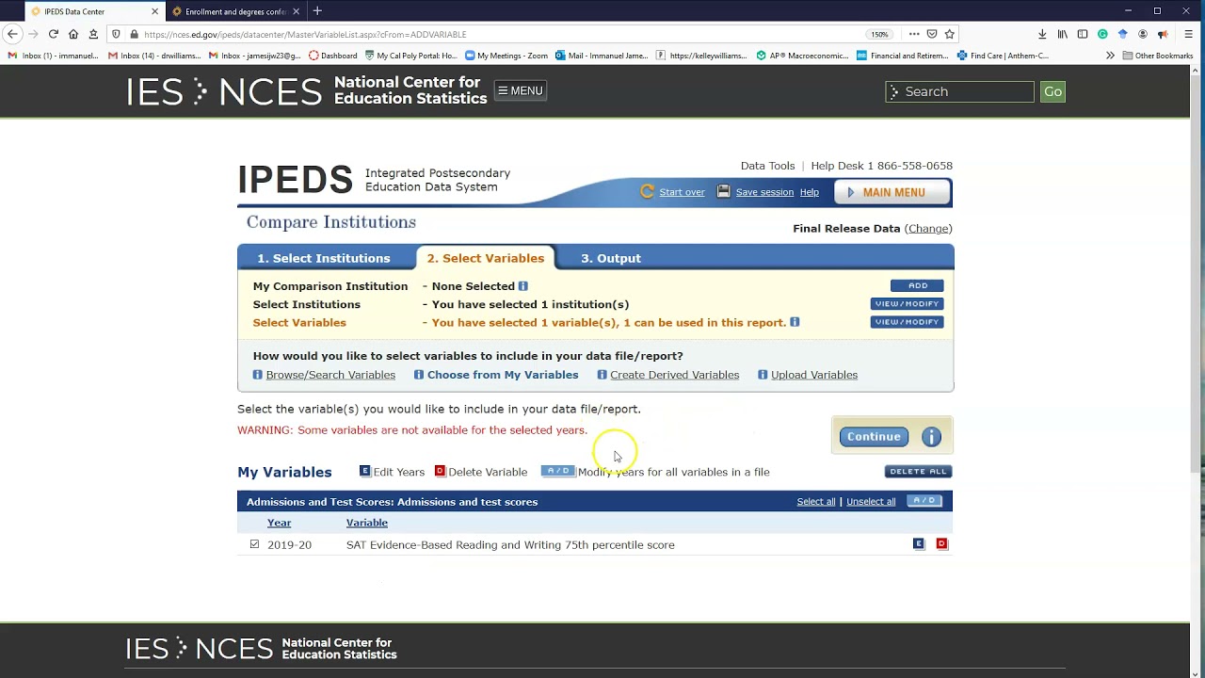Uncheck the 2019-20 variable checkbox
This screenshot has height=678, width=1205.
[254, 544]
